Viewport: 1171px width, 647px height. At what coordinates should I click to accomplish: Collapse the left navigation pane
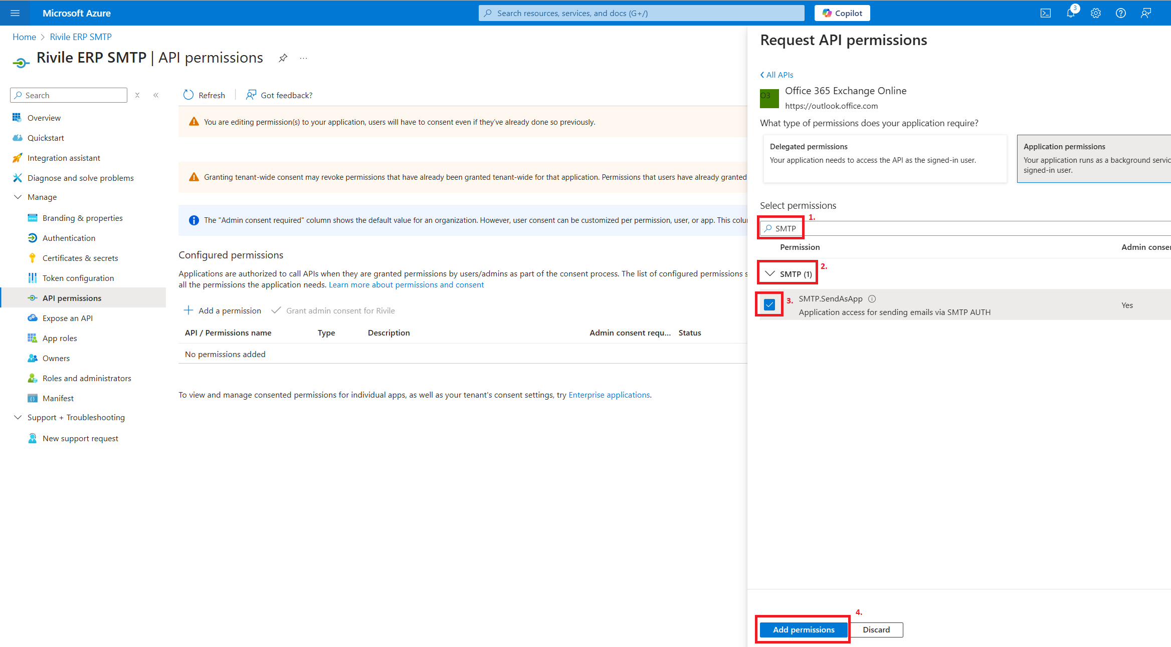156,95
